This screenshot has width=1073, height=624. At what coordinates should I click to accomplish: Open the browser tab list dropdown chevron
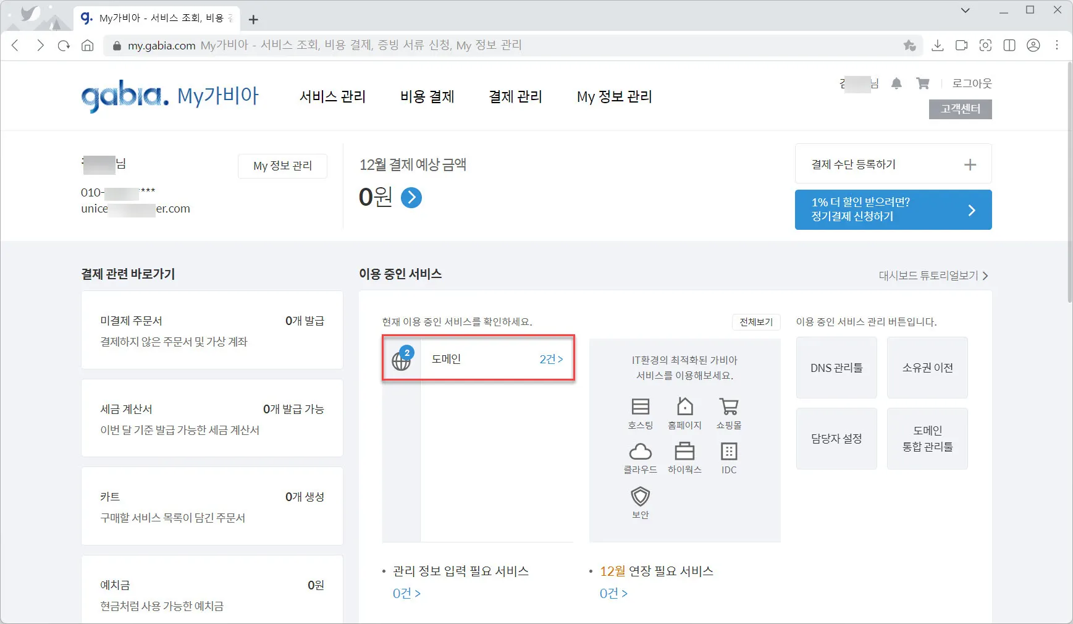tap(965, 11)
